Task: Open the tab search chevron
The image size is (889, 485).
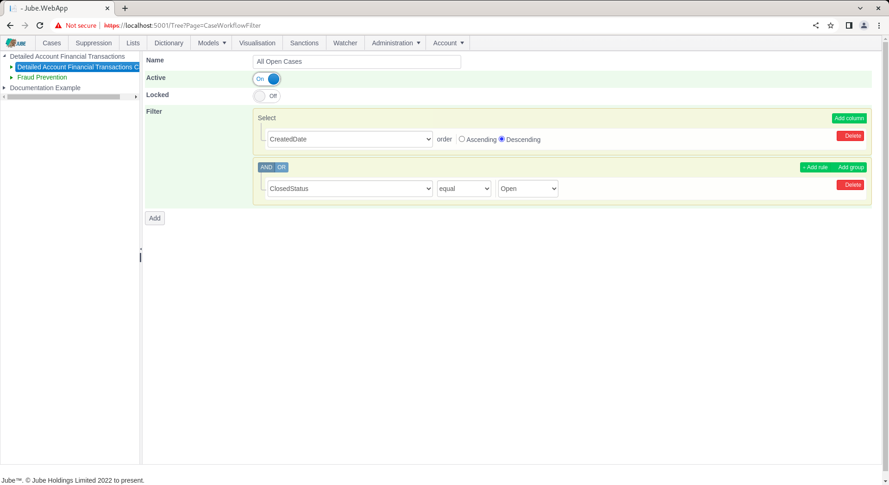Action: tap(860, 8)
